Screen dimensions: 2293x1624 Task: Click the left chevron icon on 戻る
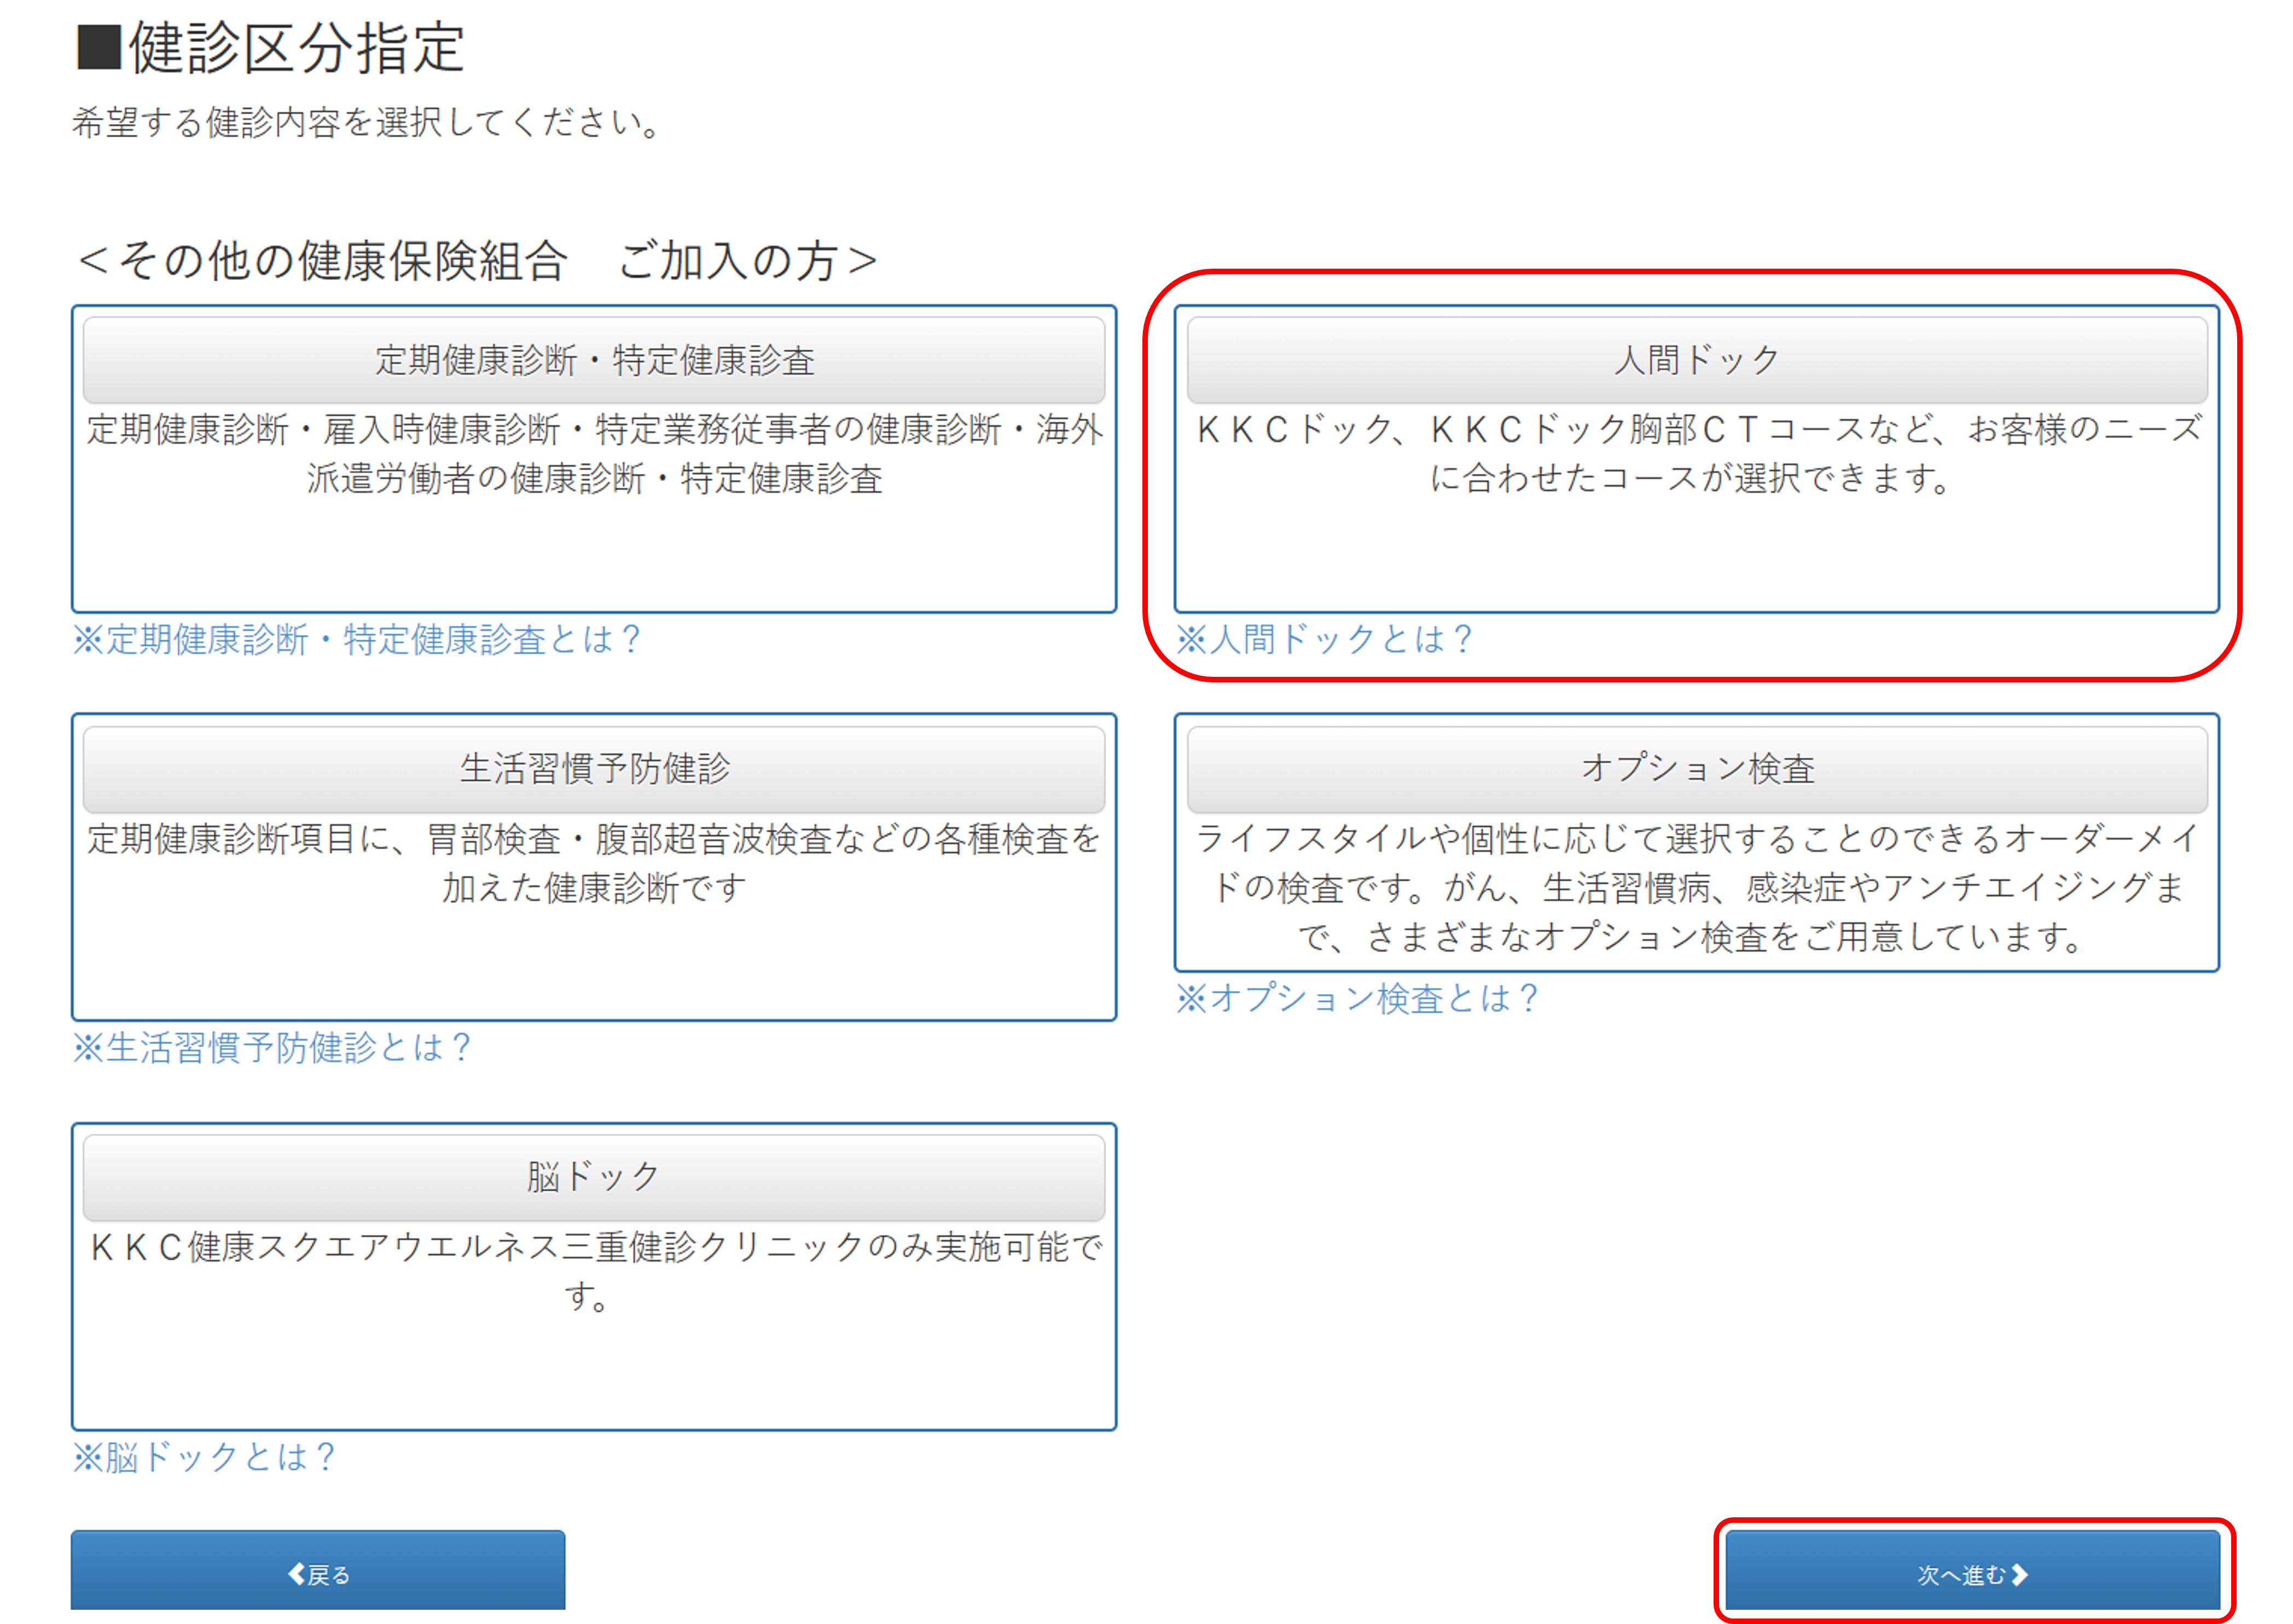tap(296, 1574)
